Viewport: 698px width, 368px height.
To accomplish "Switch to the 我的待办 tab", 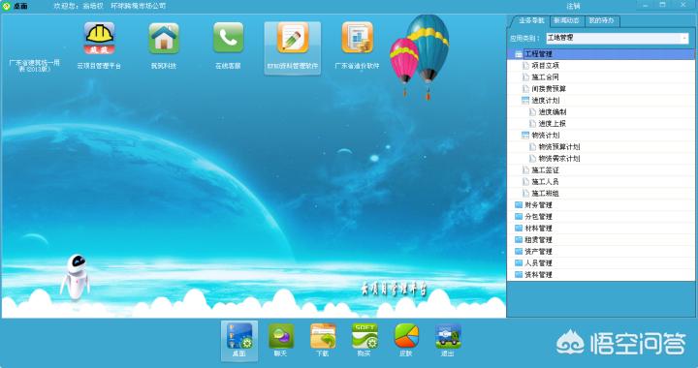I will click(x=601, y=21).
